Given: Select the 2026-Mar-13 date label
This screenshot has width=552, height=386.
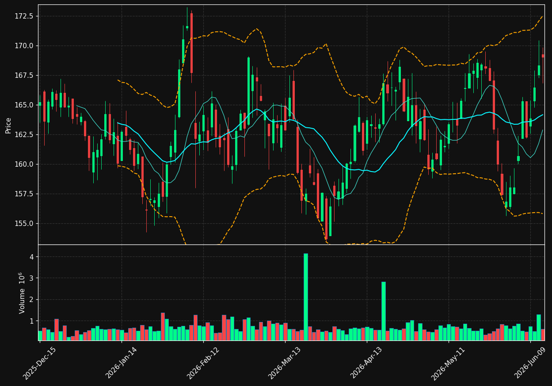Looking at the screenshot, I should (285, 363).
